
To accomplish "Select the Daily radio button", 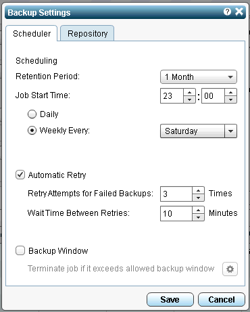I will click(32, 114).
